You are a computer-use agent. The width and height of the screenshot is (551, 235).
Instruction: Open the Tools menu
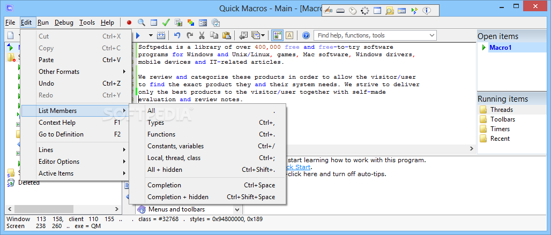(x=87, y=22)
